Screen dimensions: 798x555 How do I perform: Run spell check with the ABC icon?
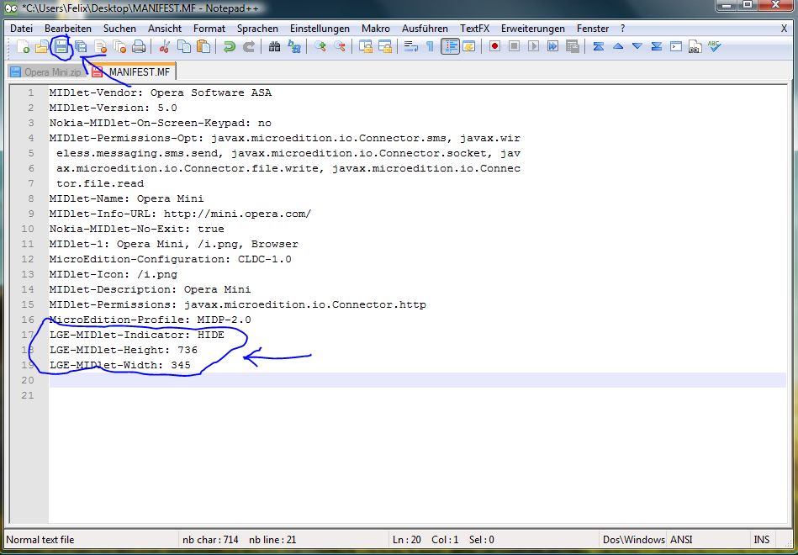tap(715, 47)
